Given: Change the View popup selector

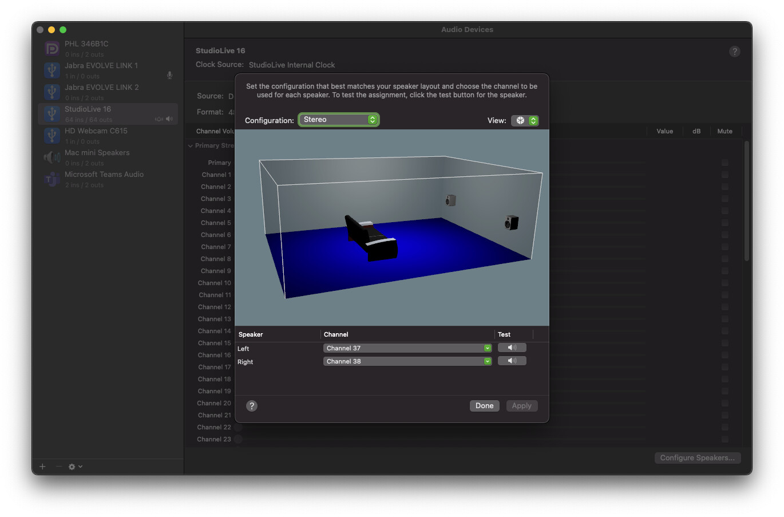Looking at the screenshot, I should [525, 120].
